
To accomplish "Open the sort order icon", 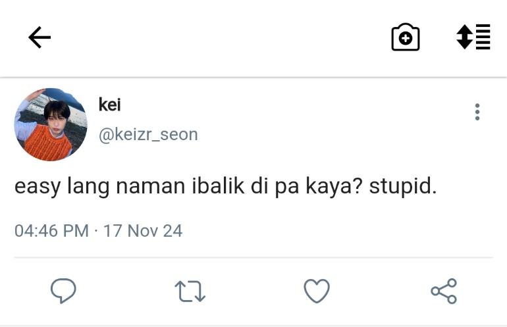I will pos(473,38).
